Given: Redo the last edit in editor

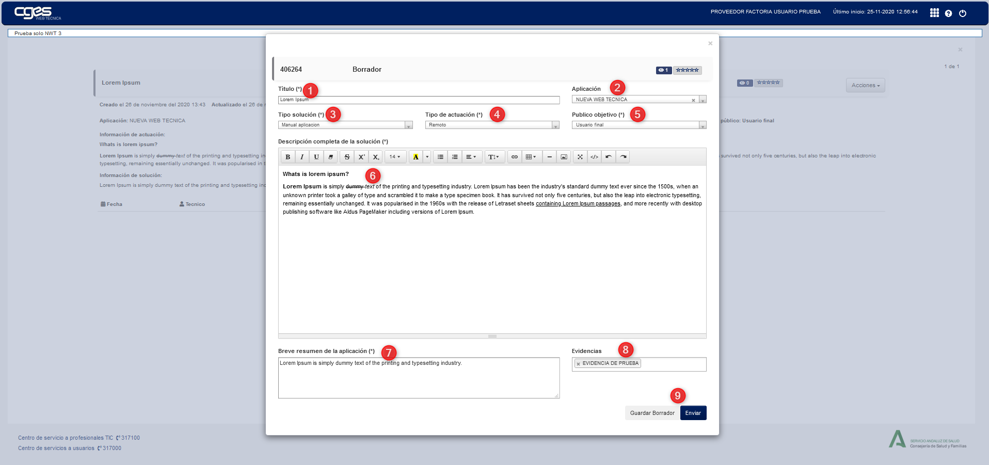Looking at the screenshot, I should click(624, 157).
